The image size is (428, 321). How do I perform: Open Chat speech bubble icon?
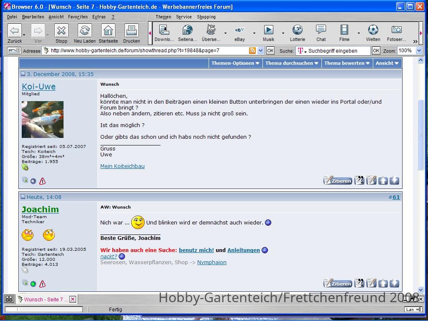pyautogui.click(x=321, y=30)
